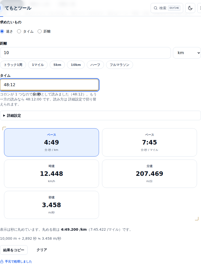Focus the time input showing 48:12
The height and width of the screenshot is (265, 201).
click(49, 85)
